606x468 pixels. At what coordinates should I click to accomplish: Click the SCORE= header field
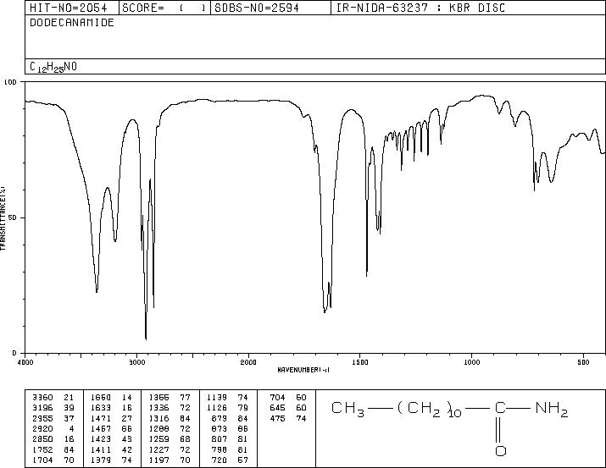coord(164,8)
